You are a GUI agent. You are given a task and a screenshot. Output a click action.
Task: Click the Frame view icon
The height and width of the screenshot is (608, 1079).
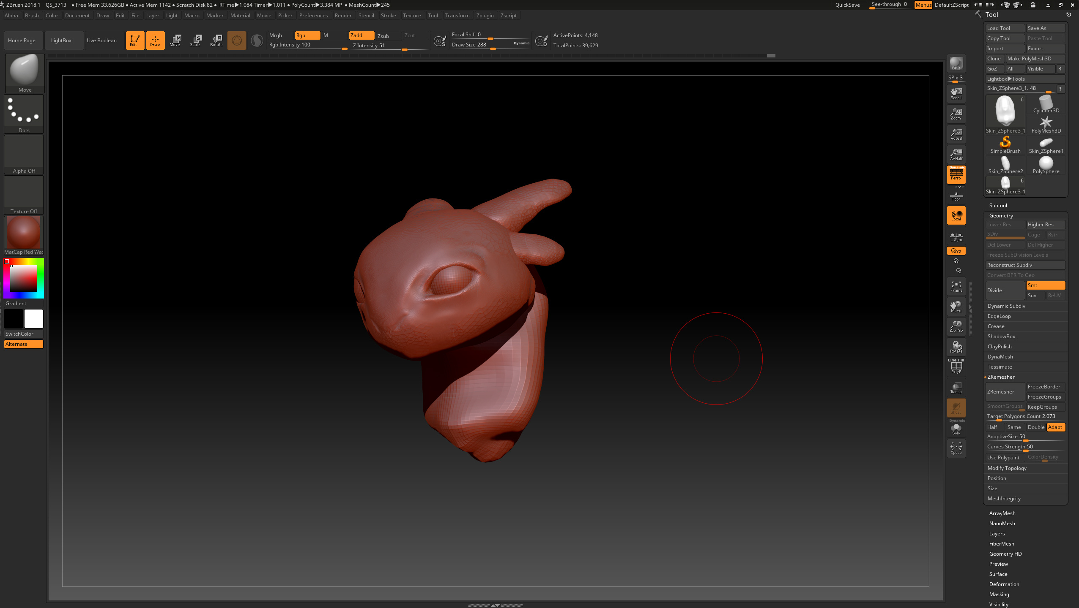coord(956,286)
